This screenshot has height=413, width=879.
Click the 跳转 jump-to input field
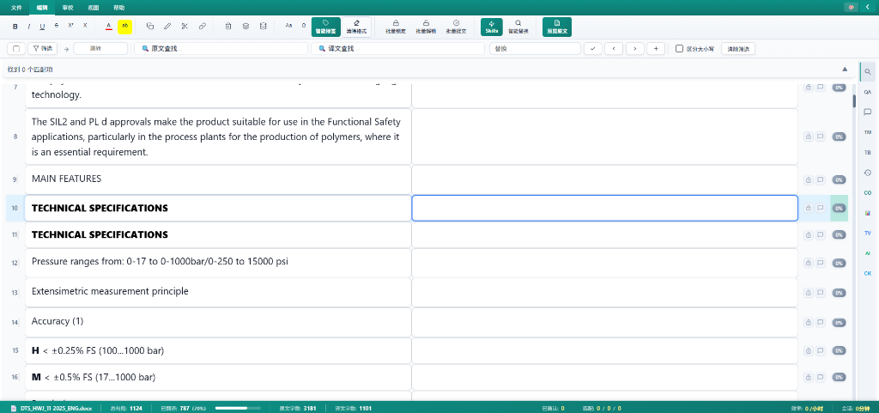100,49
